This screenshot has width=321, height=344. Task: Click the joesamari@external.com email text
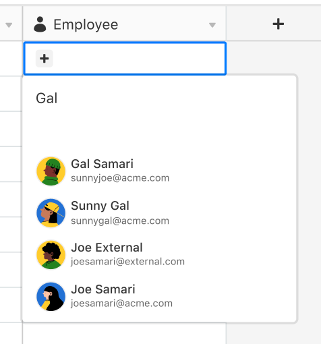(127, 262)
